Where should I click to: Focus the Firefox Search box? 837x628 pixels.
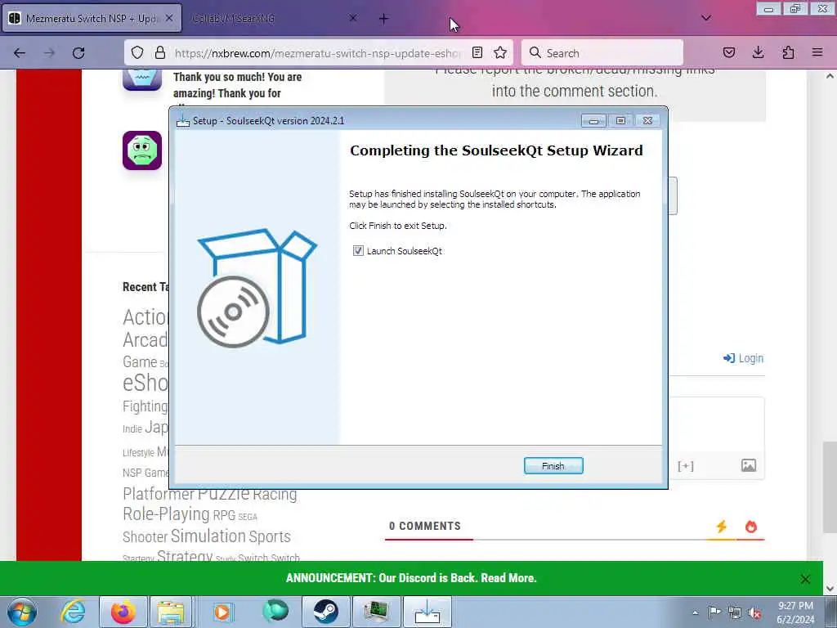pyautogui.click(x=602, y=53)
